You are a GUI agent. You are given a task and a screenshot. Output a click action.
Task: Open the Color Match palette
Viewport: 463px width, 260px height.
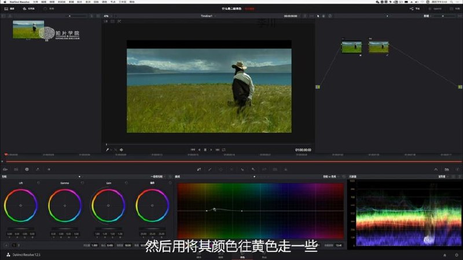tap(16, 169)
